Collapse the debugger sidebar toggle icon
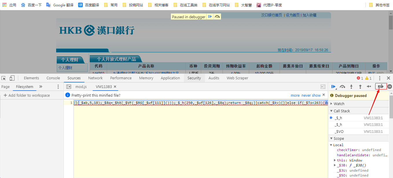 tap(323, 87)
